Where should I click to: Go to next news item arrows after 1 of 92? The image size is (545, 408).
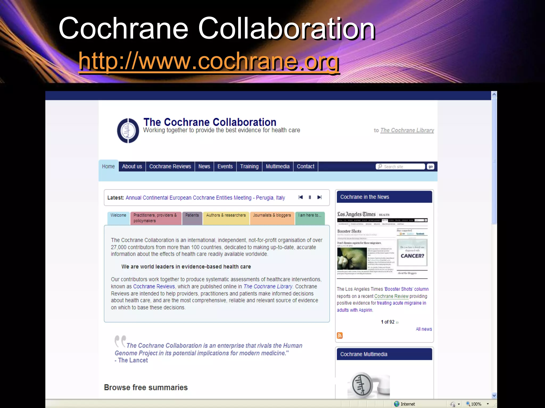pyautogui.click(x=397, y=322)
